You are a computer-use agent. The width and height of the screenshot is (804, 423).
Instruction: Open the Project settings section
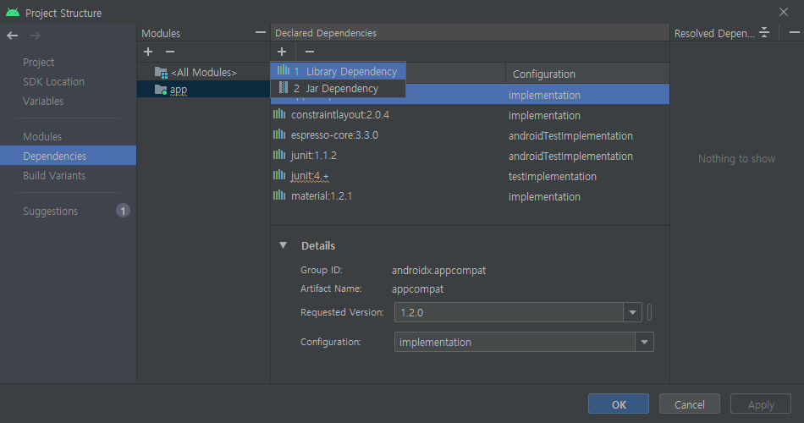click(x=38, y=62)
